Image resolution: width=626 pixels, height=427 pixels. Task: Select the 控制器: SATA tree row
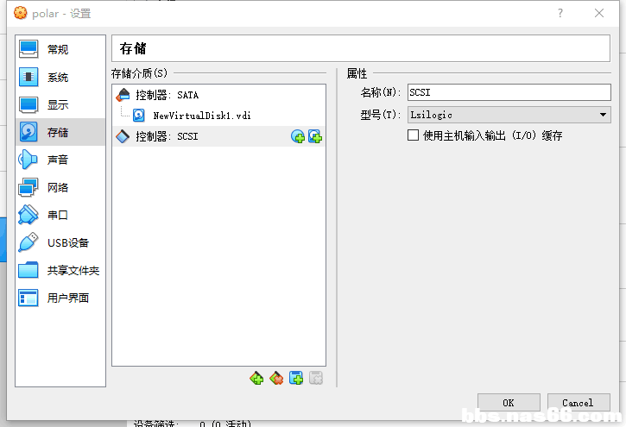coord(218,95)
